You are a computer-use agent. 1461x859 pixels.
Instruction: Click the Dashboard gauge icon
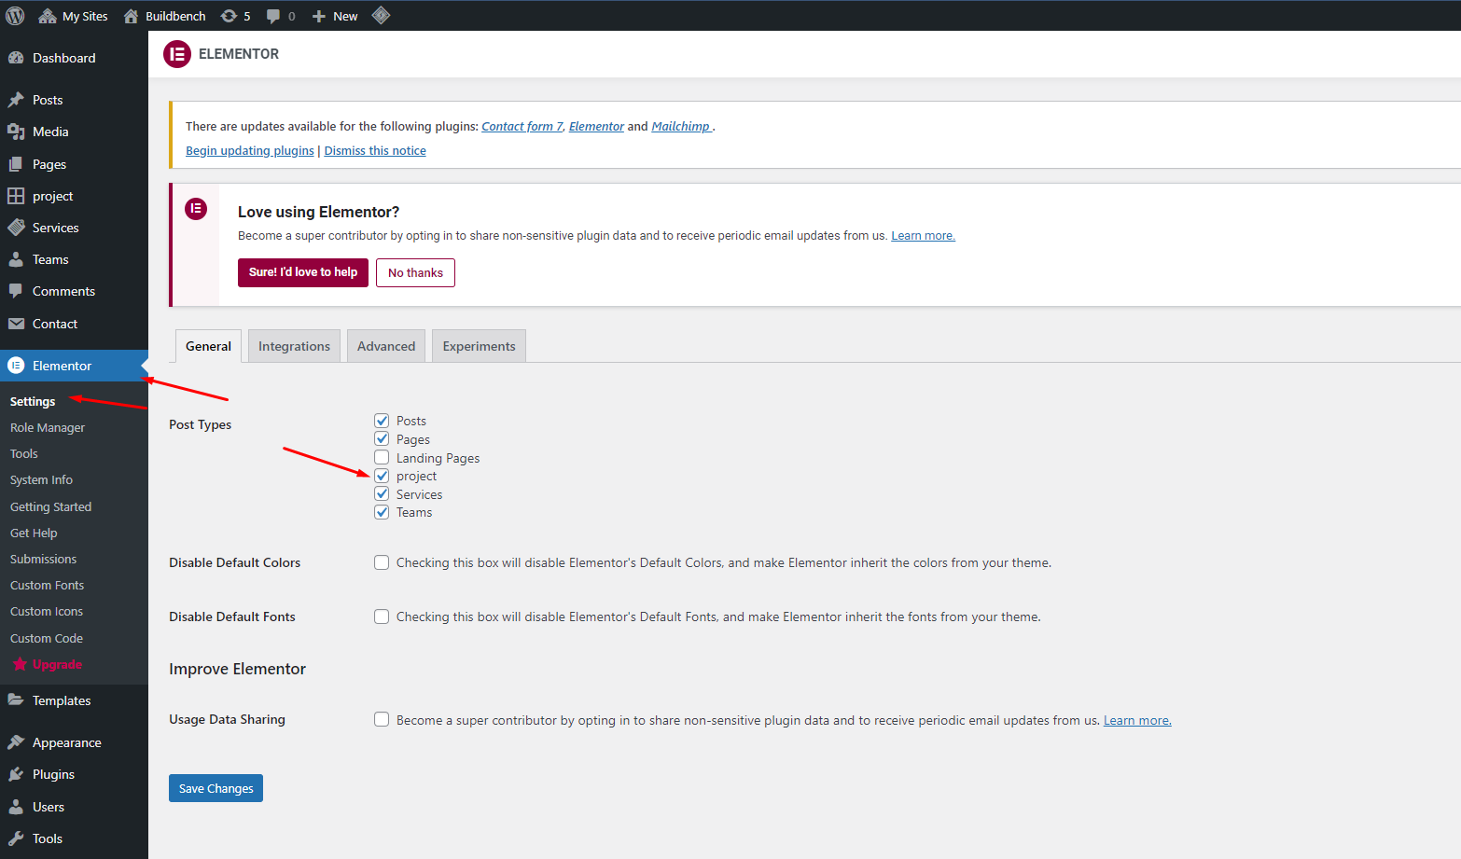(x=16, y=58)
